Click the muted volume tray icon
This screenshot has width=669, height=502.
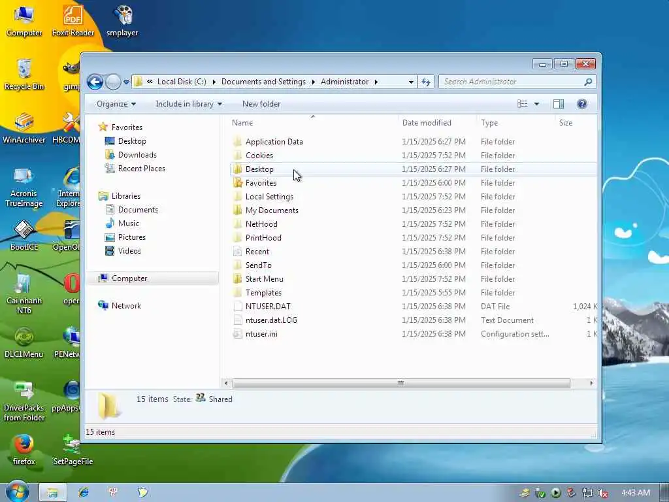tap(603, 493)
